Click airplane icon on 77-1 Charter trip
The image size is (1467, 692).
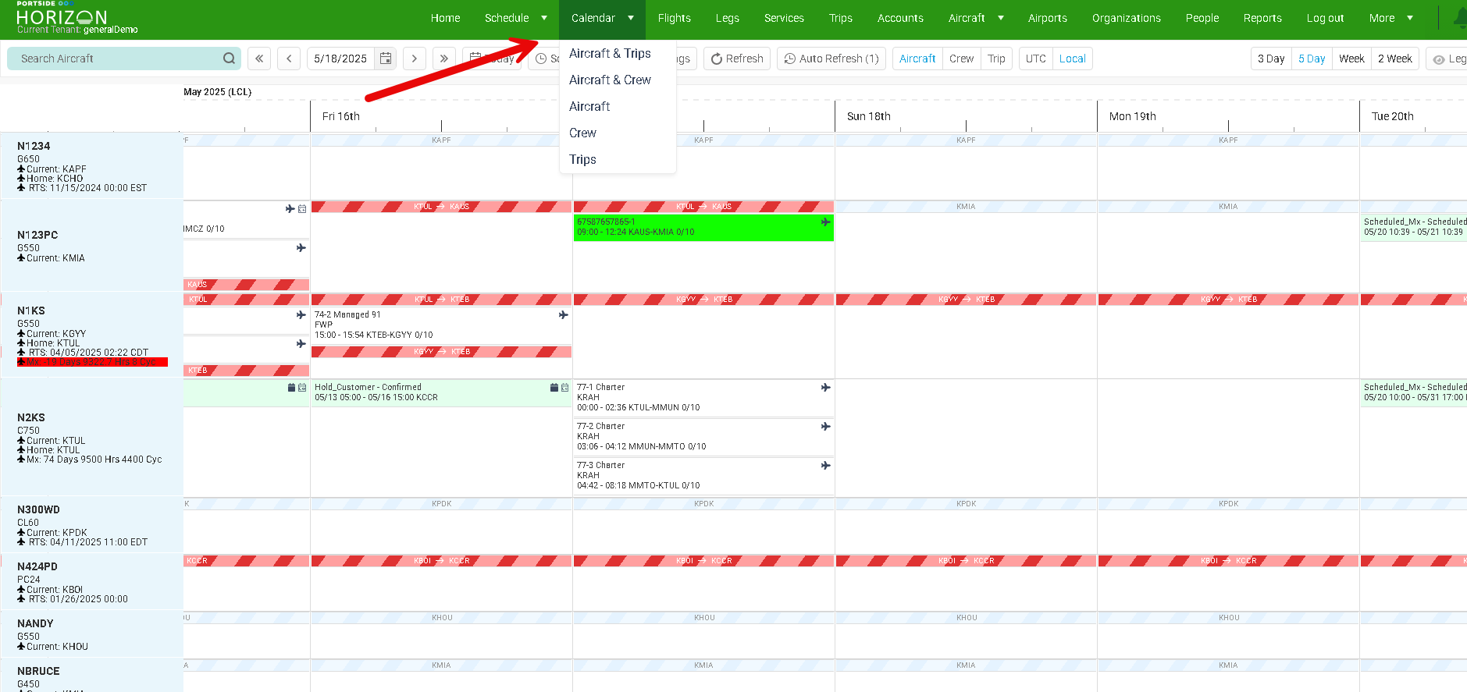coord(825,388)
